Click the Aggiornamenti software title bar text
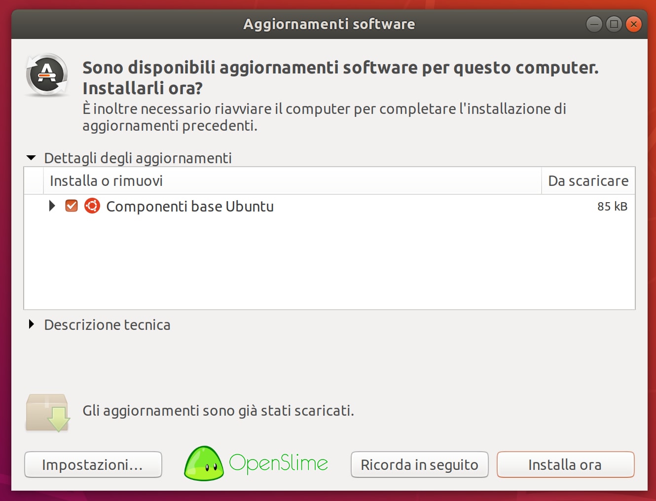This screenshot has height=501, width=656. coord(329,24)
